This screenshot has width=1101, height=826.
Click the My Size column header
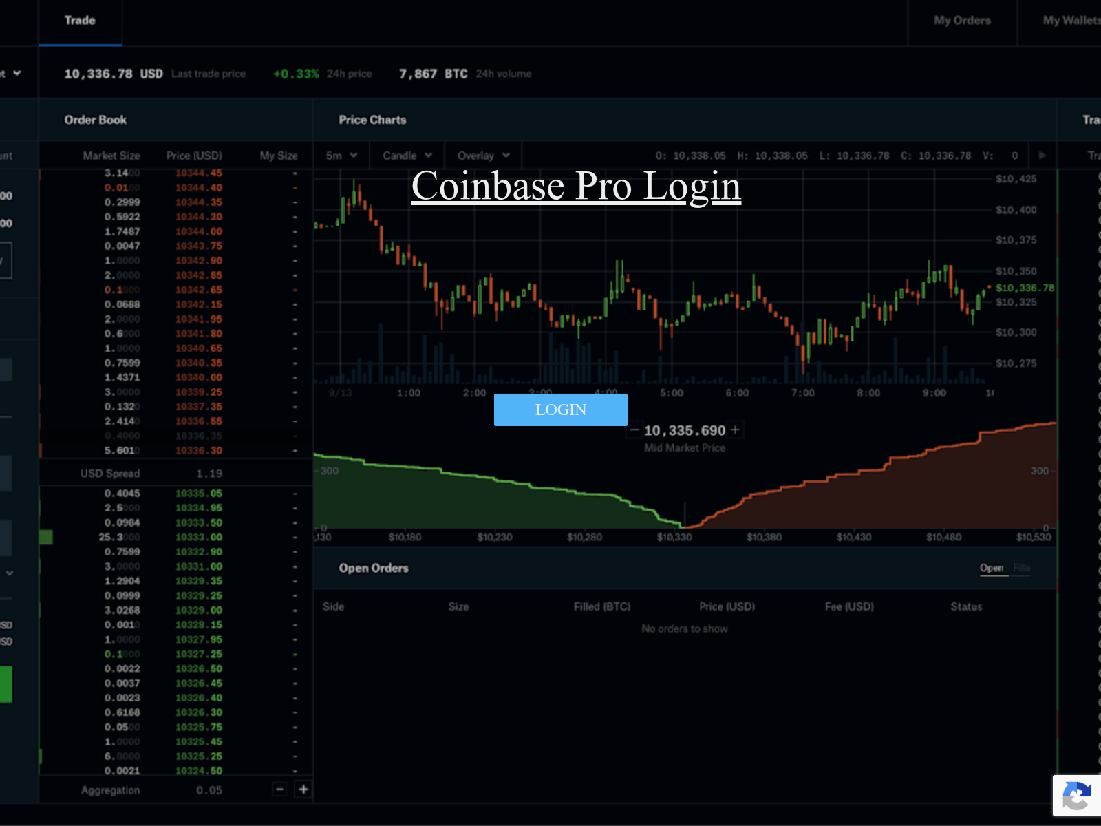(279, 156)
